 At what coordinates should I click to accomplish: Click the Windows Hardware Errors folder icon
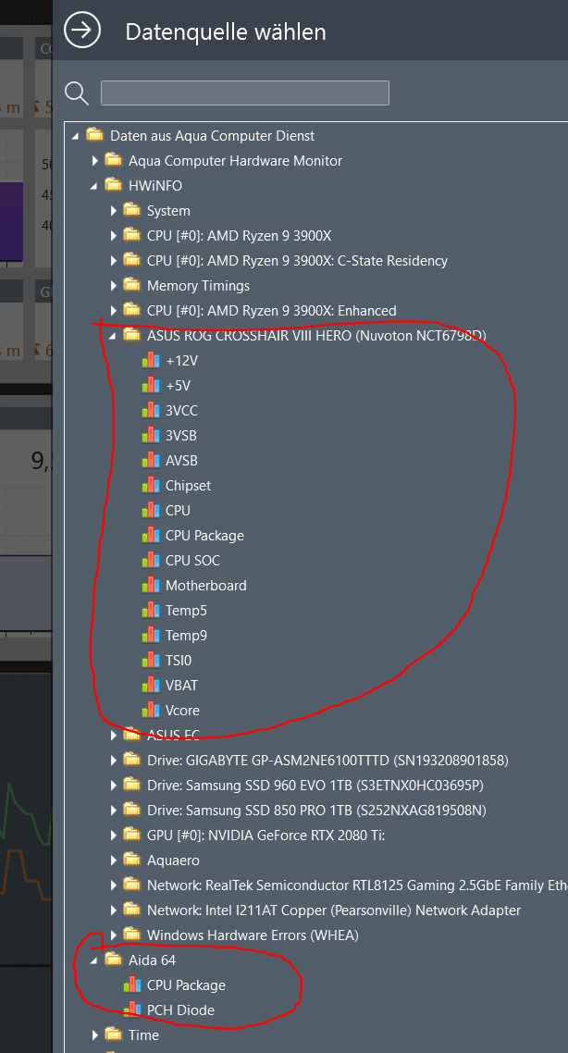click(131, 935)
